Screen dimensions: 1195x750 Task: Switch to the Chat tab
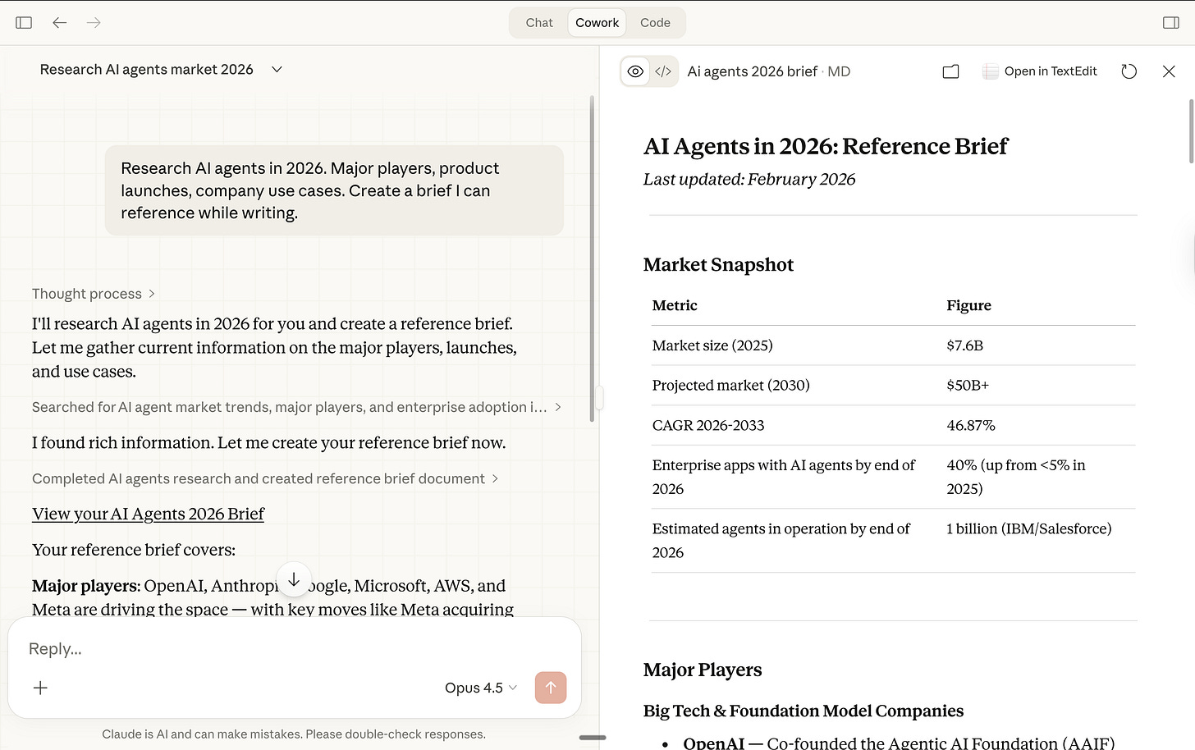(539, 23)
